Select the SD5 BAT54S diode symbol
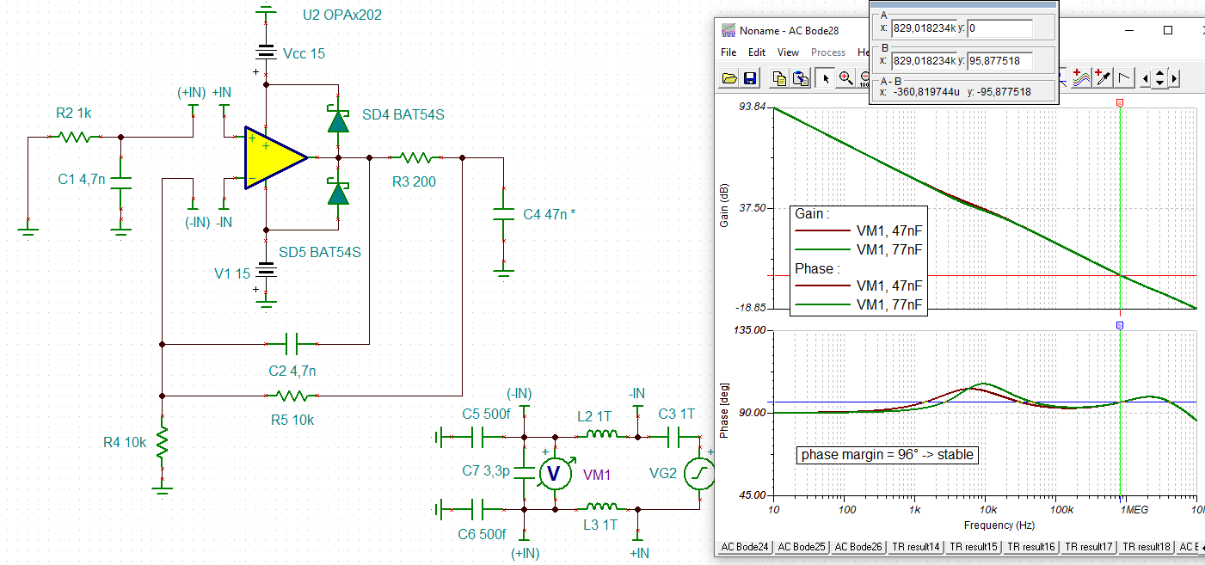The width and height of the screenshot is (1205, 565). (x=338, y=193)
